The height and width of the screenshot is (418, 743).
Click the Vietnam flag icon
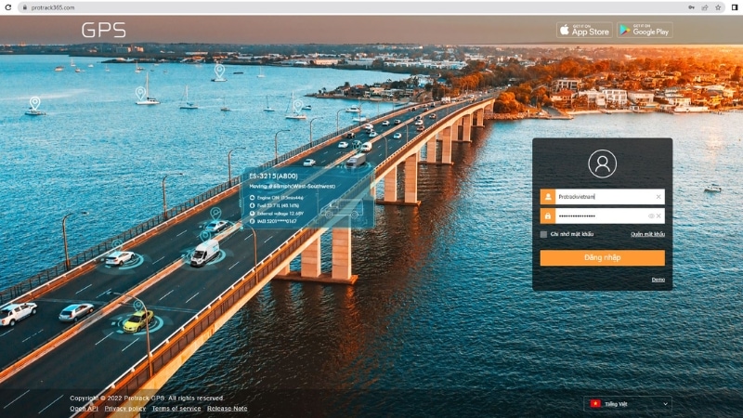coord(594,404)
